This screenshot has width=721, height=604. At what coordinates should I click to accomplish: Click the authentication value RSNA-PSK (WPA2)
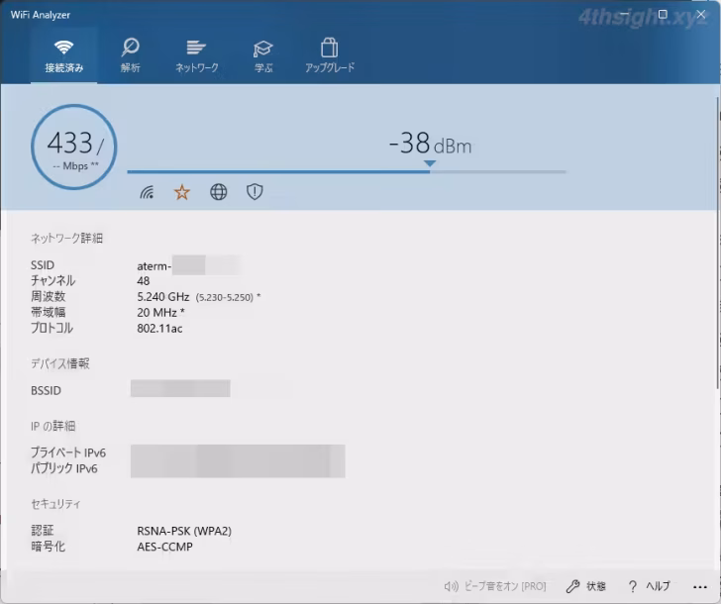(184, 531)
